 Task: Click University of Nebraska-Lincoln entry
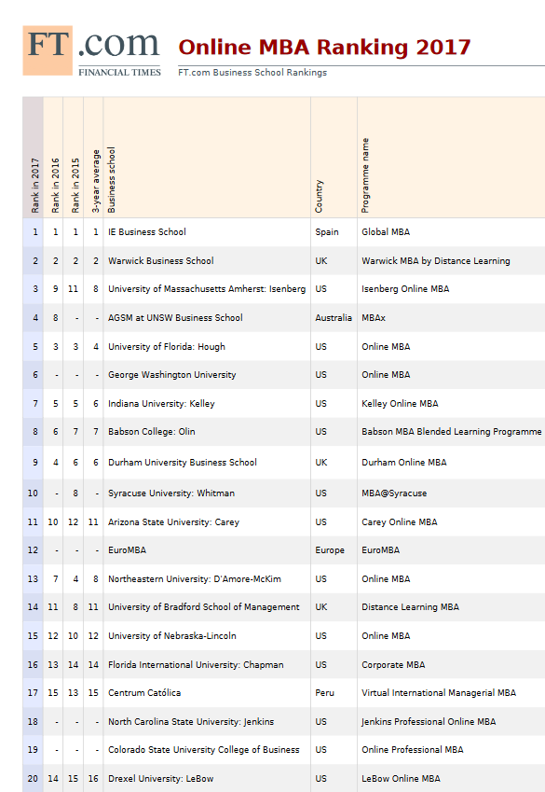click(172, 635)
